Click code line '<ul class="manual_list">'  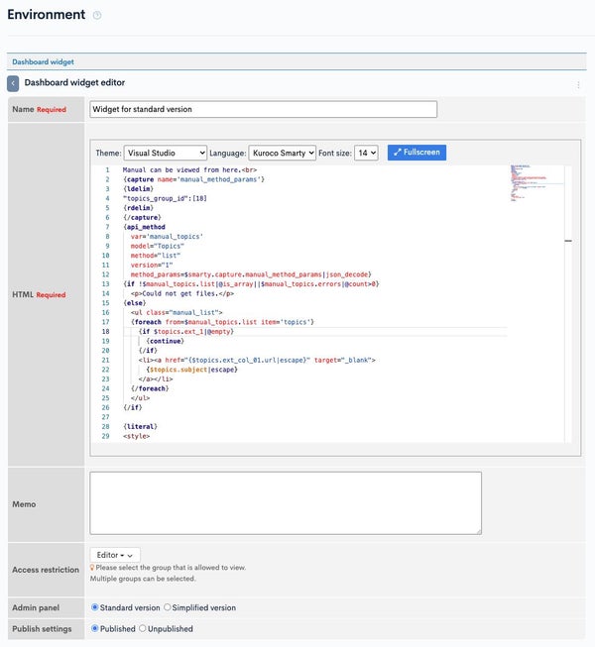tap(177, 312)
